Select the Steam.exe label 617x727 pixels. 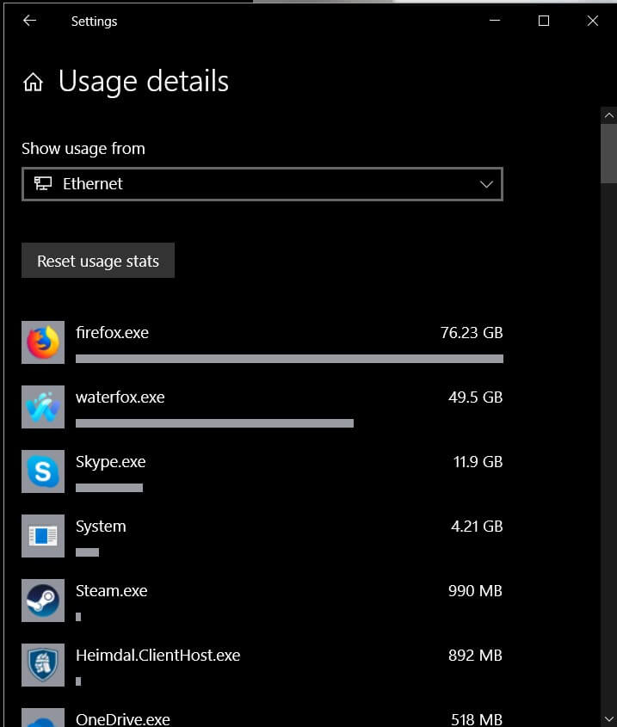coord(111,591)
